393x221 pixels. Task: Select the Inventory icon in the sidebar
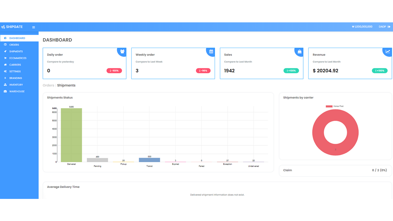(x=6, y=84)
